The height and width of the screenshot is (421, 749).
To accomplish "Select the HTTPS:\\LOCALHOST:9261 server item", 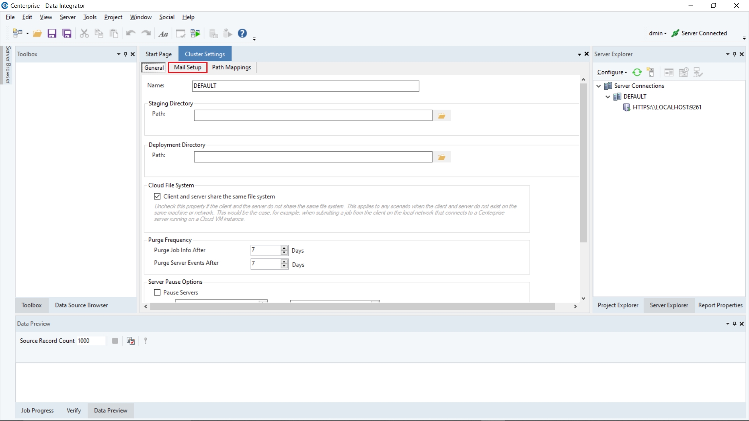I will point(667,107).
